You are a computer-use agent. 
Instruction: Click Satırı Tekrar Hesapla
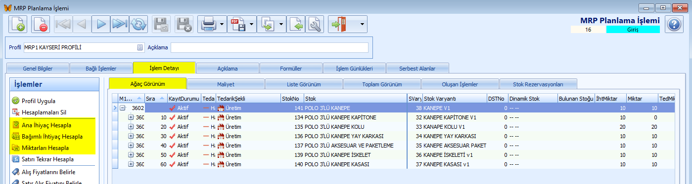(47, 159)
